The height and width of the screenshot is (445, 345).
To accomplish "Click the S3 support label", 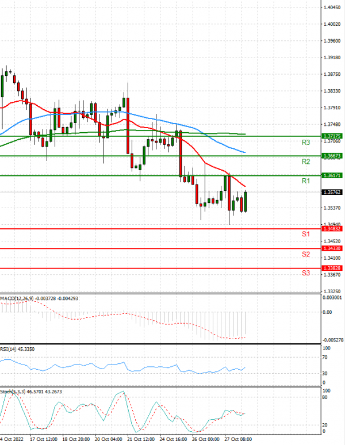I will pos(306,273).
